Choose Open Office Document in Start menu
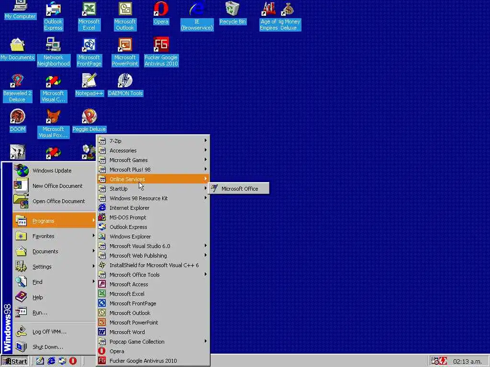 point(55,201)
